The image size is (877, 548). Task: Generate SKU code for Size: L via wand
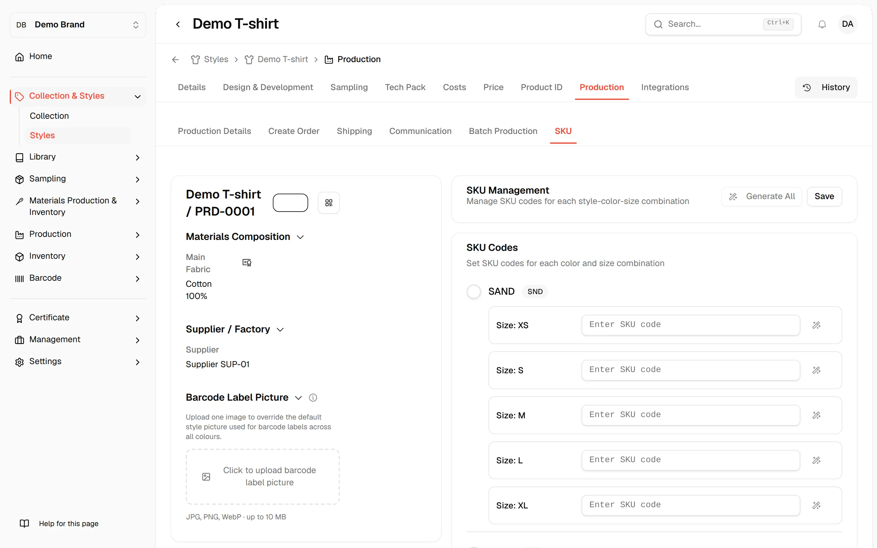click(816, 460)
